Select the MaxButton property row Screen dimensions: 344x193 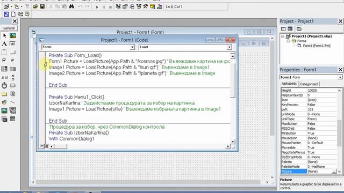[309, 124]
